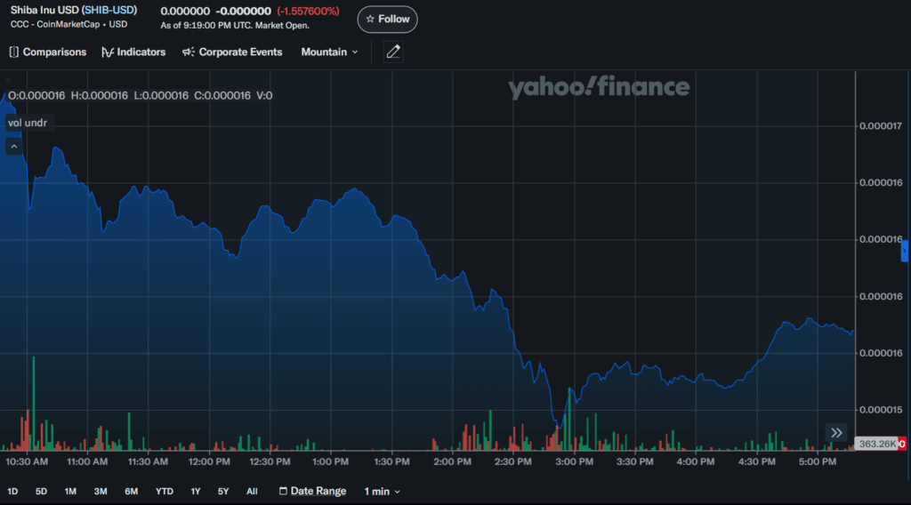Image resolution: width=911 pixels, height=505 pixels.
Task: Select the YTD time range
Action: (165, 491)
